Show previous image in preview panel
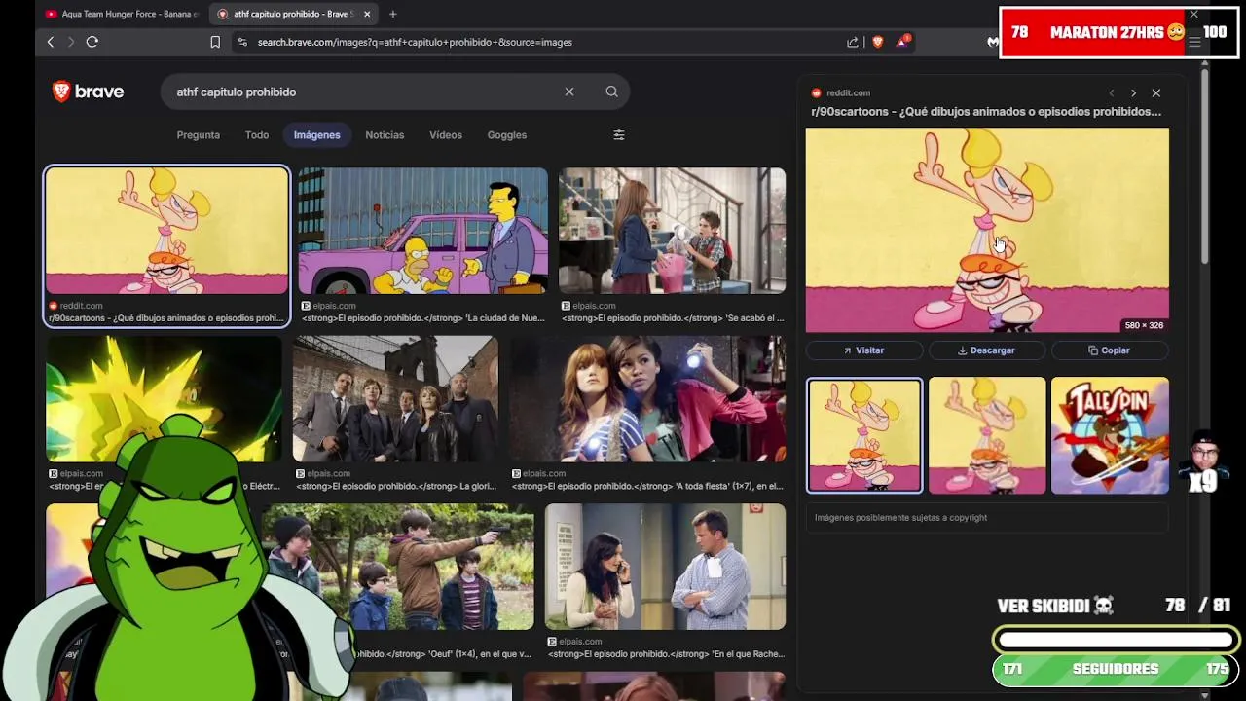1246x701 pixels. pyautogui.click(x=1111, y=92)
